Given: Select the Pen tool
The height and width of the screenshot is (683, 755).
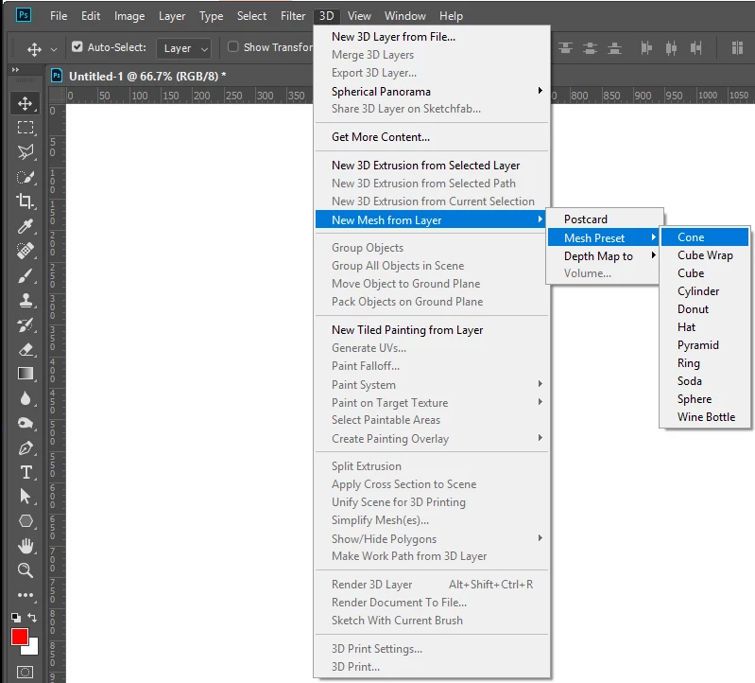Looking at the screenshot, I should [25, 448].
